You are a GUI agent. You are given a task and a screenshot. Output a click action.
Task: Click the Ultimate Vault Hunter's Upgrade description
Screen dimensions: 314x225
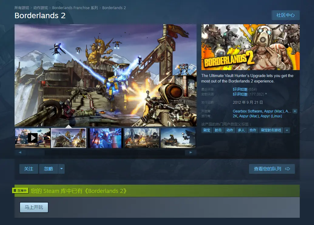pos(247,79)
